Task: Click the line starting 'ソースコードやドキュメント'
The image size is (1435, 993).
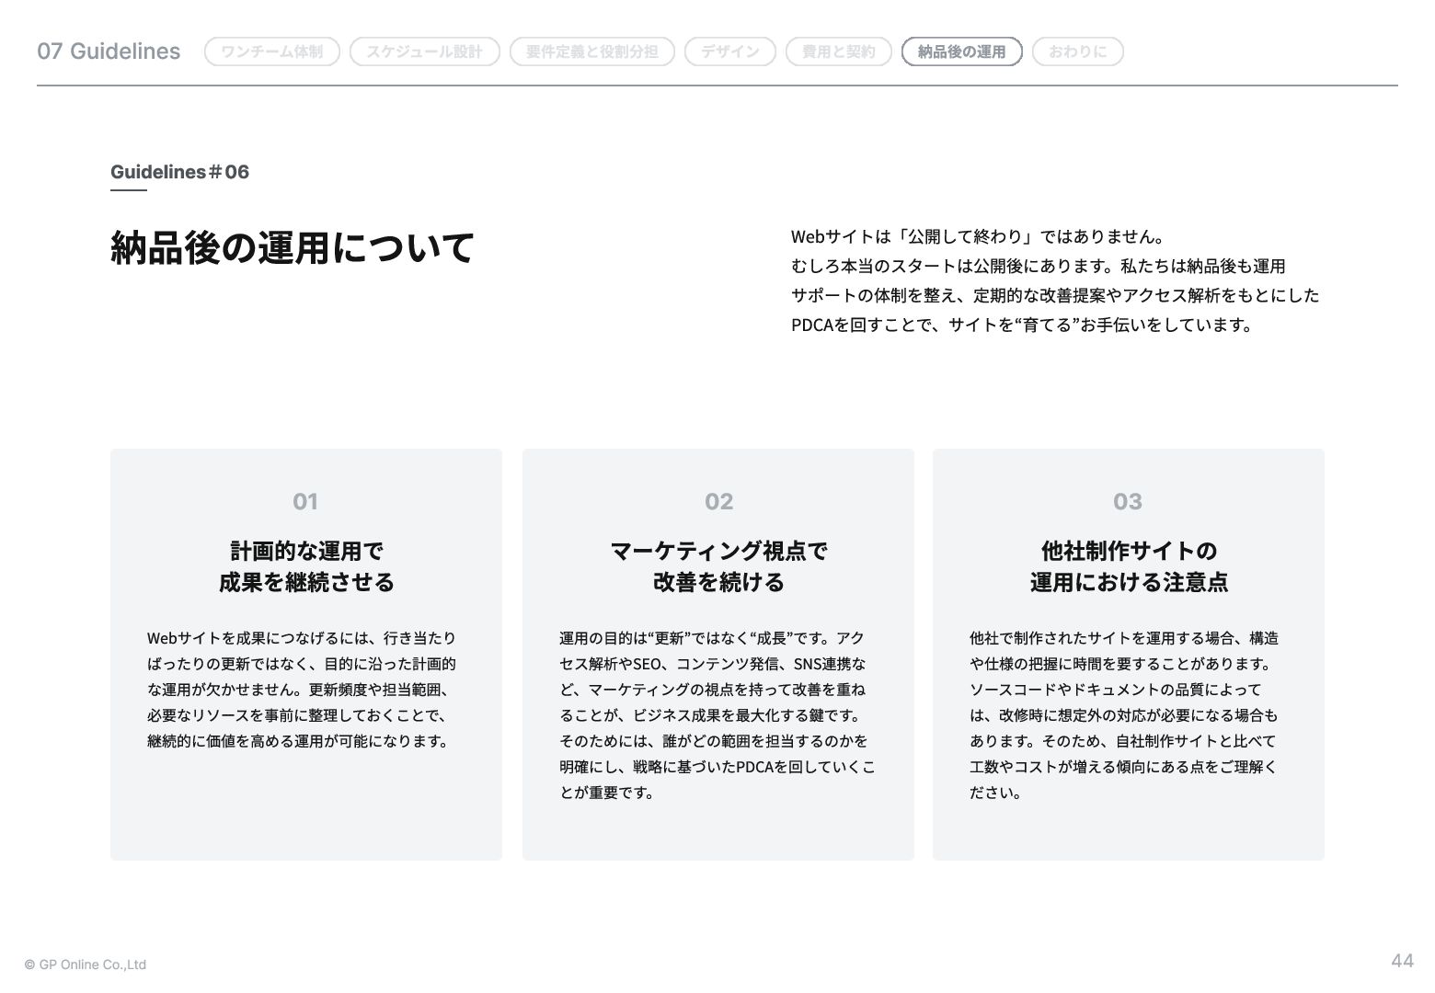Action: 1116,690
